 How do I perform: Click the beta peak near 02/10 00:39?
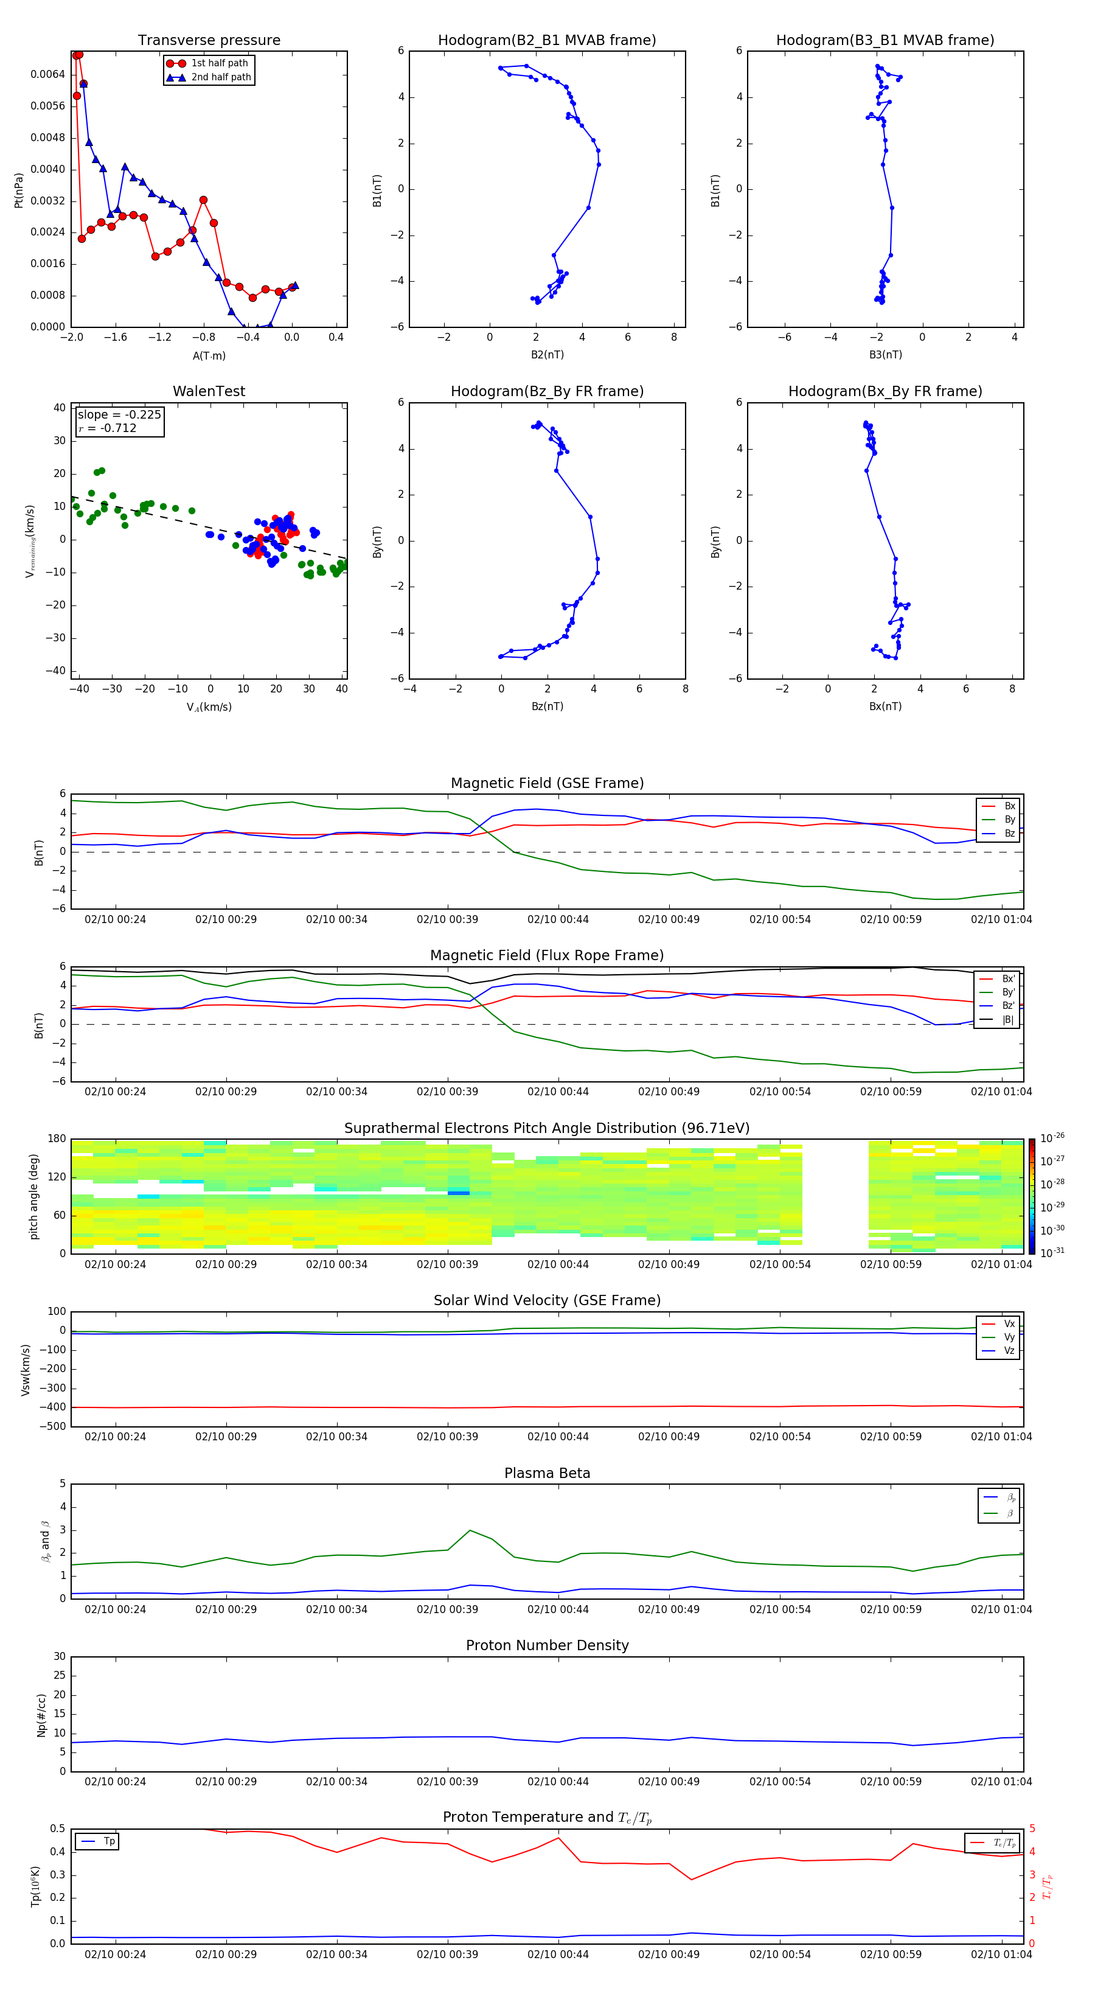point(469,1530)
